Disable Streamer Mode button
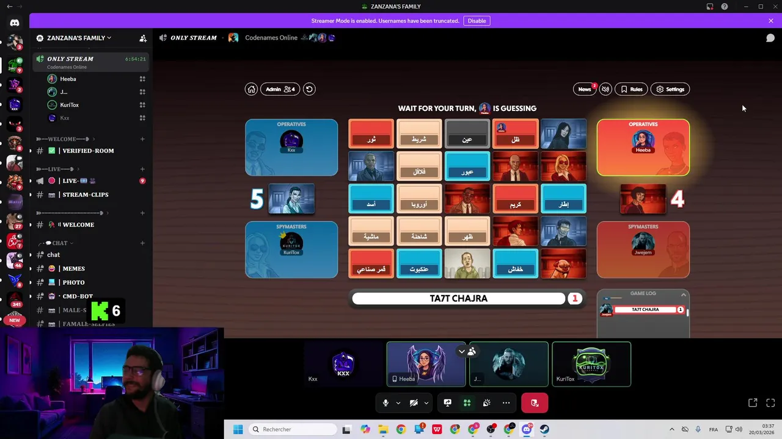The width and height of the screenshot is (782, 439). click(477, 21)
